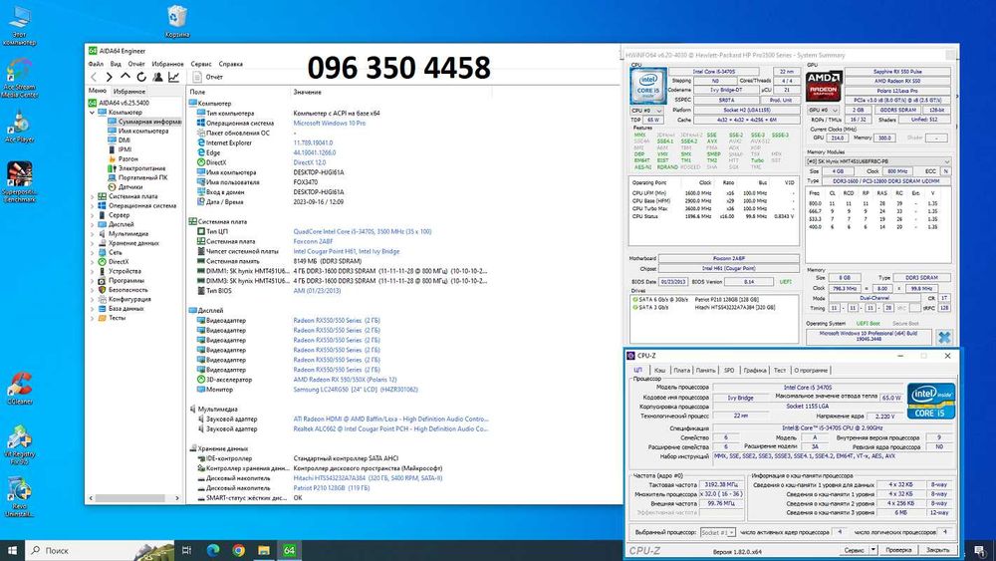Open the Вид menu in AIDA64

(115, 64)
